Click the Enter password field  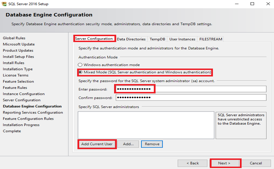pyautogui.click(x=191, y=89)
